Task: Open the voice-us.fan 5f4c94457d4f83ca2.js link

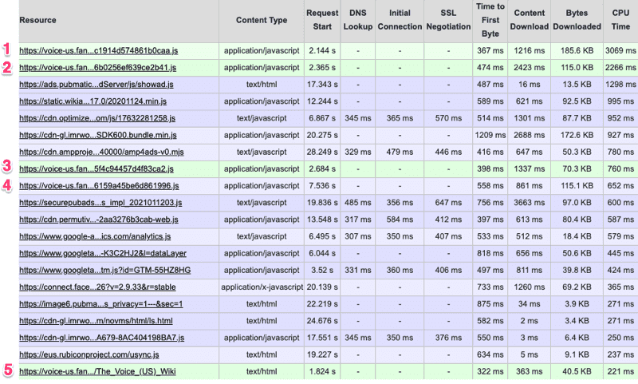Action: [x=96, y=169]
